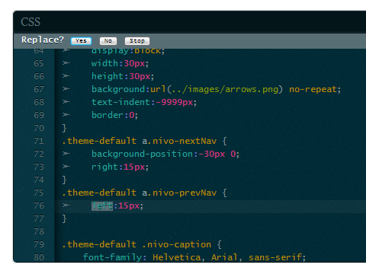Click the 'border' property on line 69
Image resolution: width=366 pixels, height=274 pixels.
click(x=108, y=115)
